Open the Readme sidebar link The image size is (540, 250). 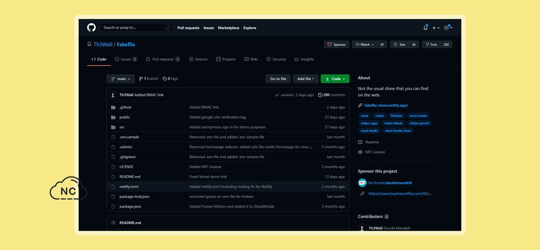(368, 142)
